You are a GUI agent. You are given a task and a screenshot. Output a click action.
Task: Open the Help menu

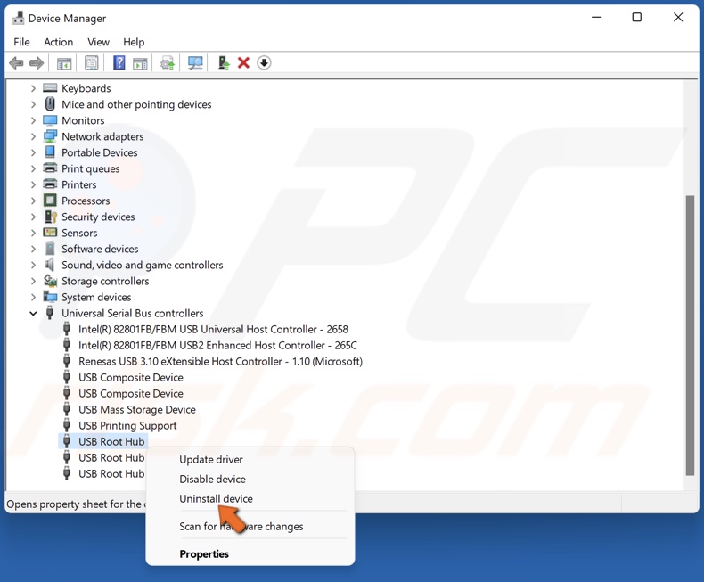(x=134, y=42)
